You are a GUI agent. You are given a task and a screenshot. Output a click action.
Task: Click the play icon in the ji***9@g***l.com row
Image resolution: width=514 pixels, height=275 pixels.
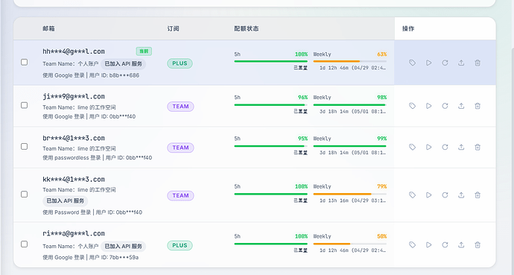pos(428,106)
